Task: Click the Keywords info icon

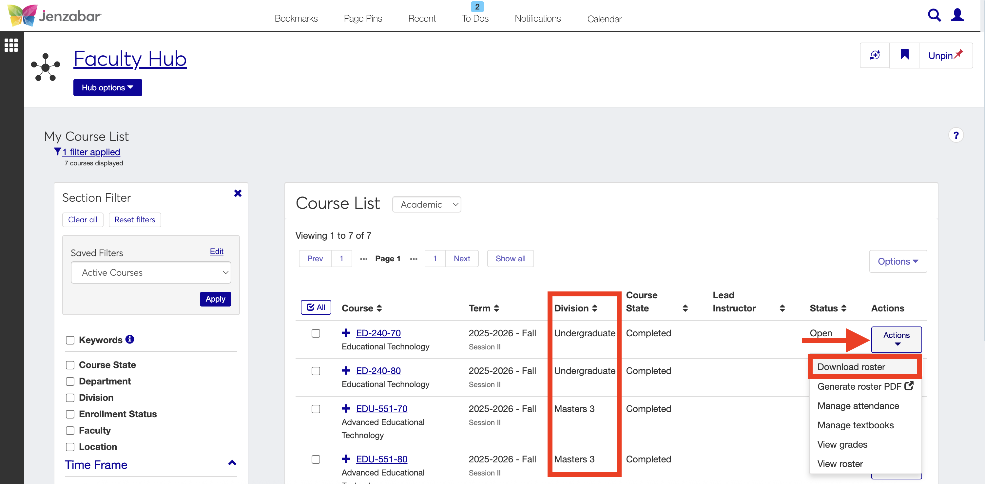Action: pyautogui.click(x=130, y=339)
